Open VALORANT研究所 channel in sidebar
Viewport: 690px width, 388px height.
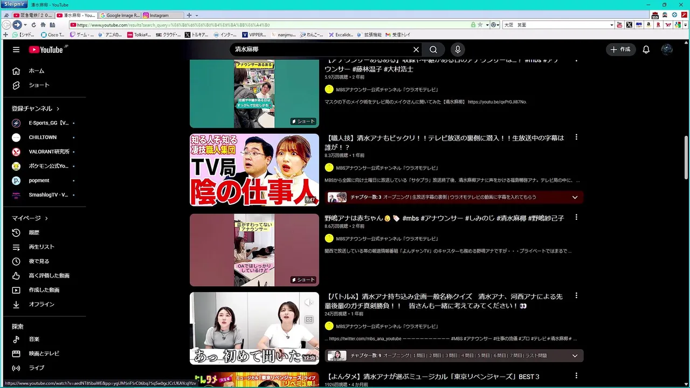(x=43, y=152)
